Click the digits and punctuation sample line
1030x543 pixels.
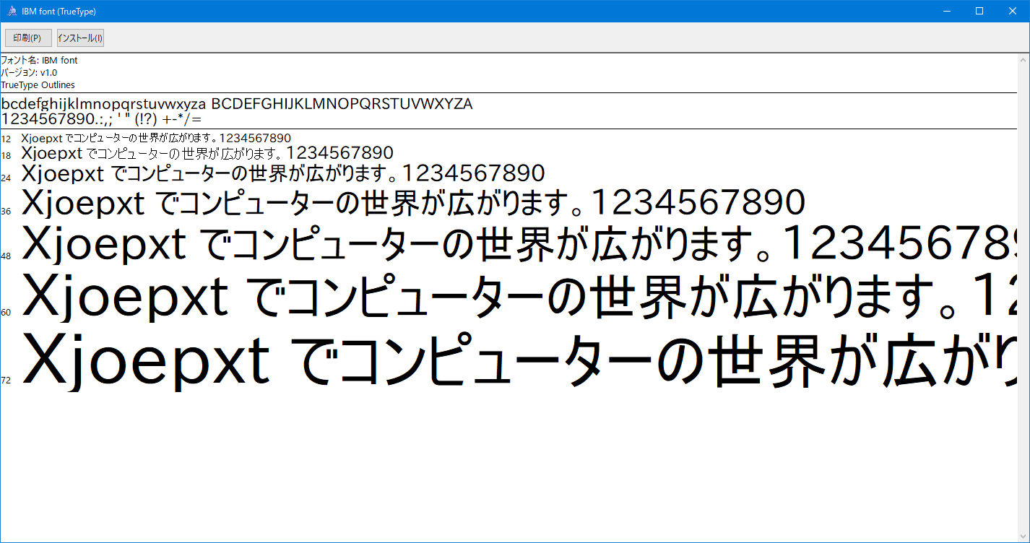(101, 119)
